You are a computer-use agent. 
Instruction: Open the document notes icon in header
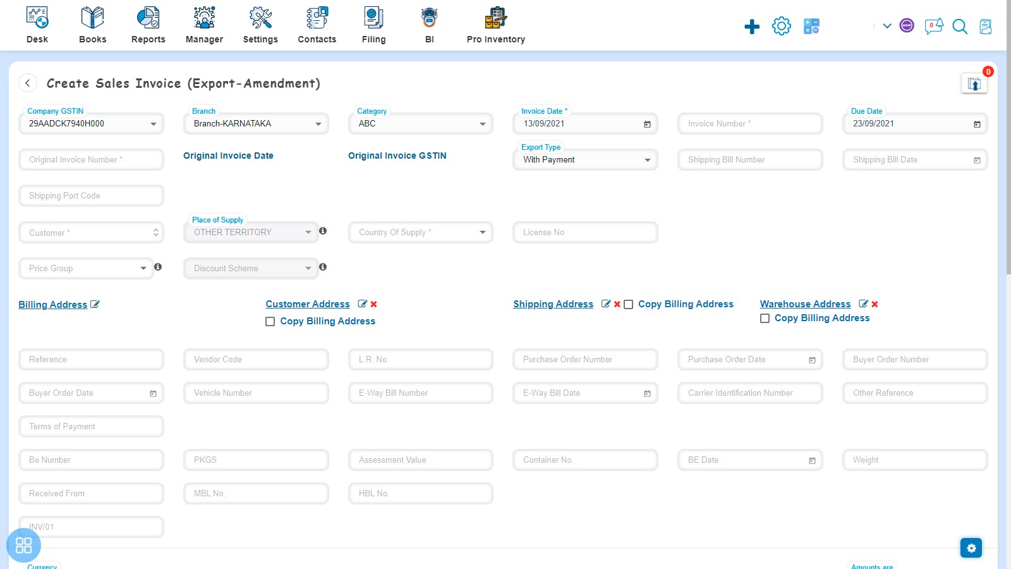[x=986, y=27]
